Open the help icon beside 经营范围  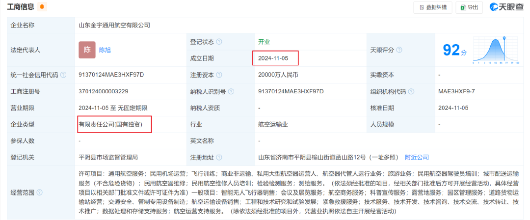tap(39, 192)
